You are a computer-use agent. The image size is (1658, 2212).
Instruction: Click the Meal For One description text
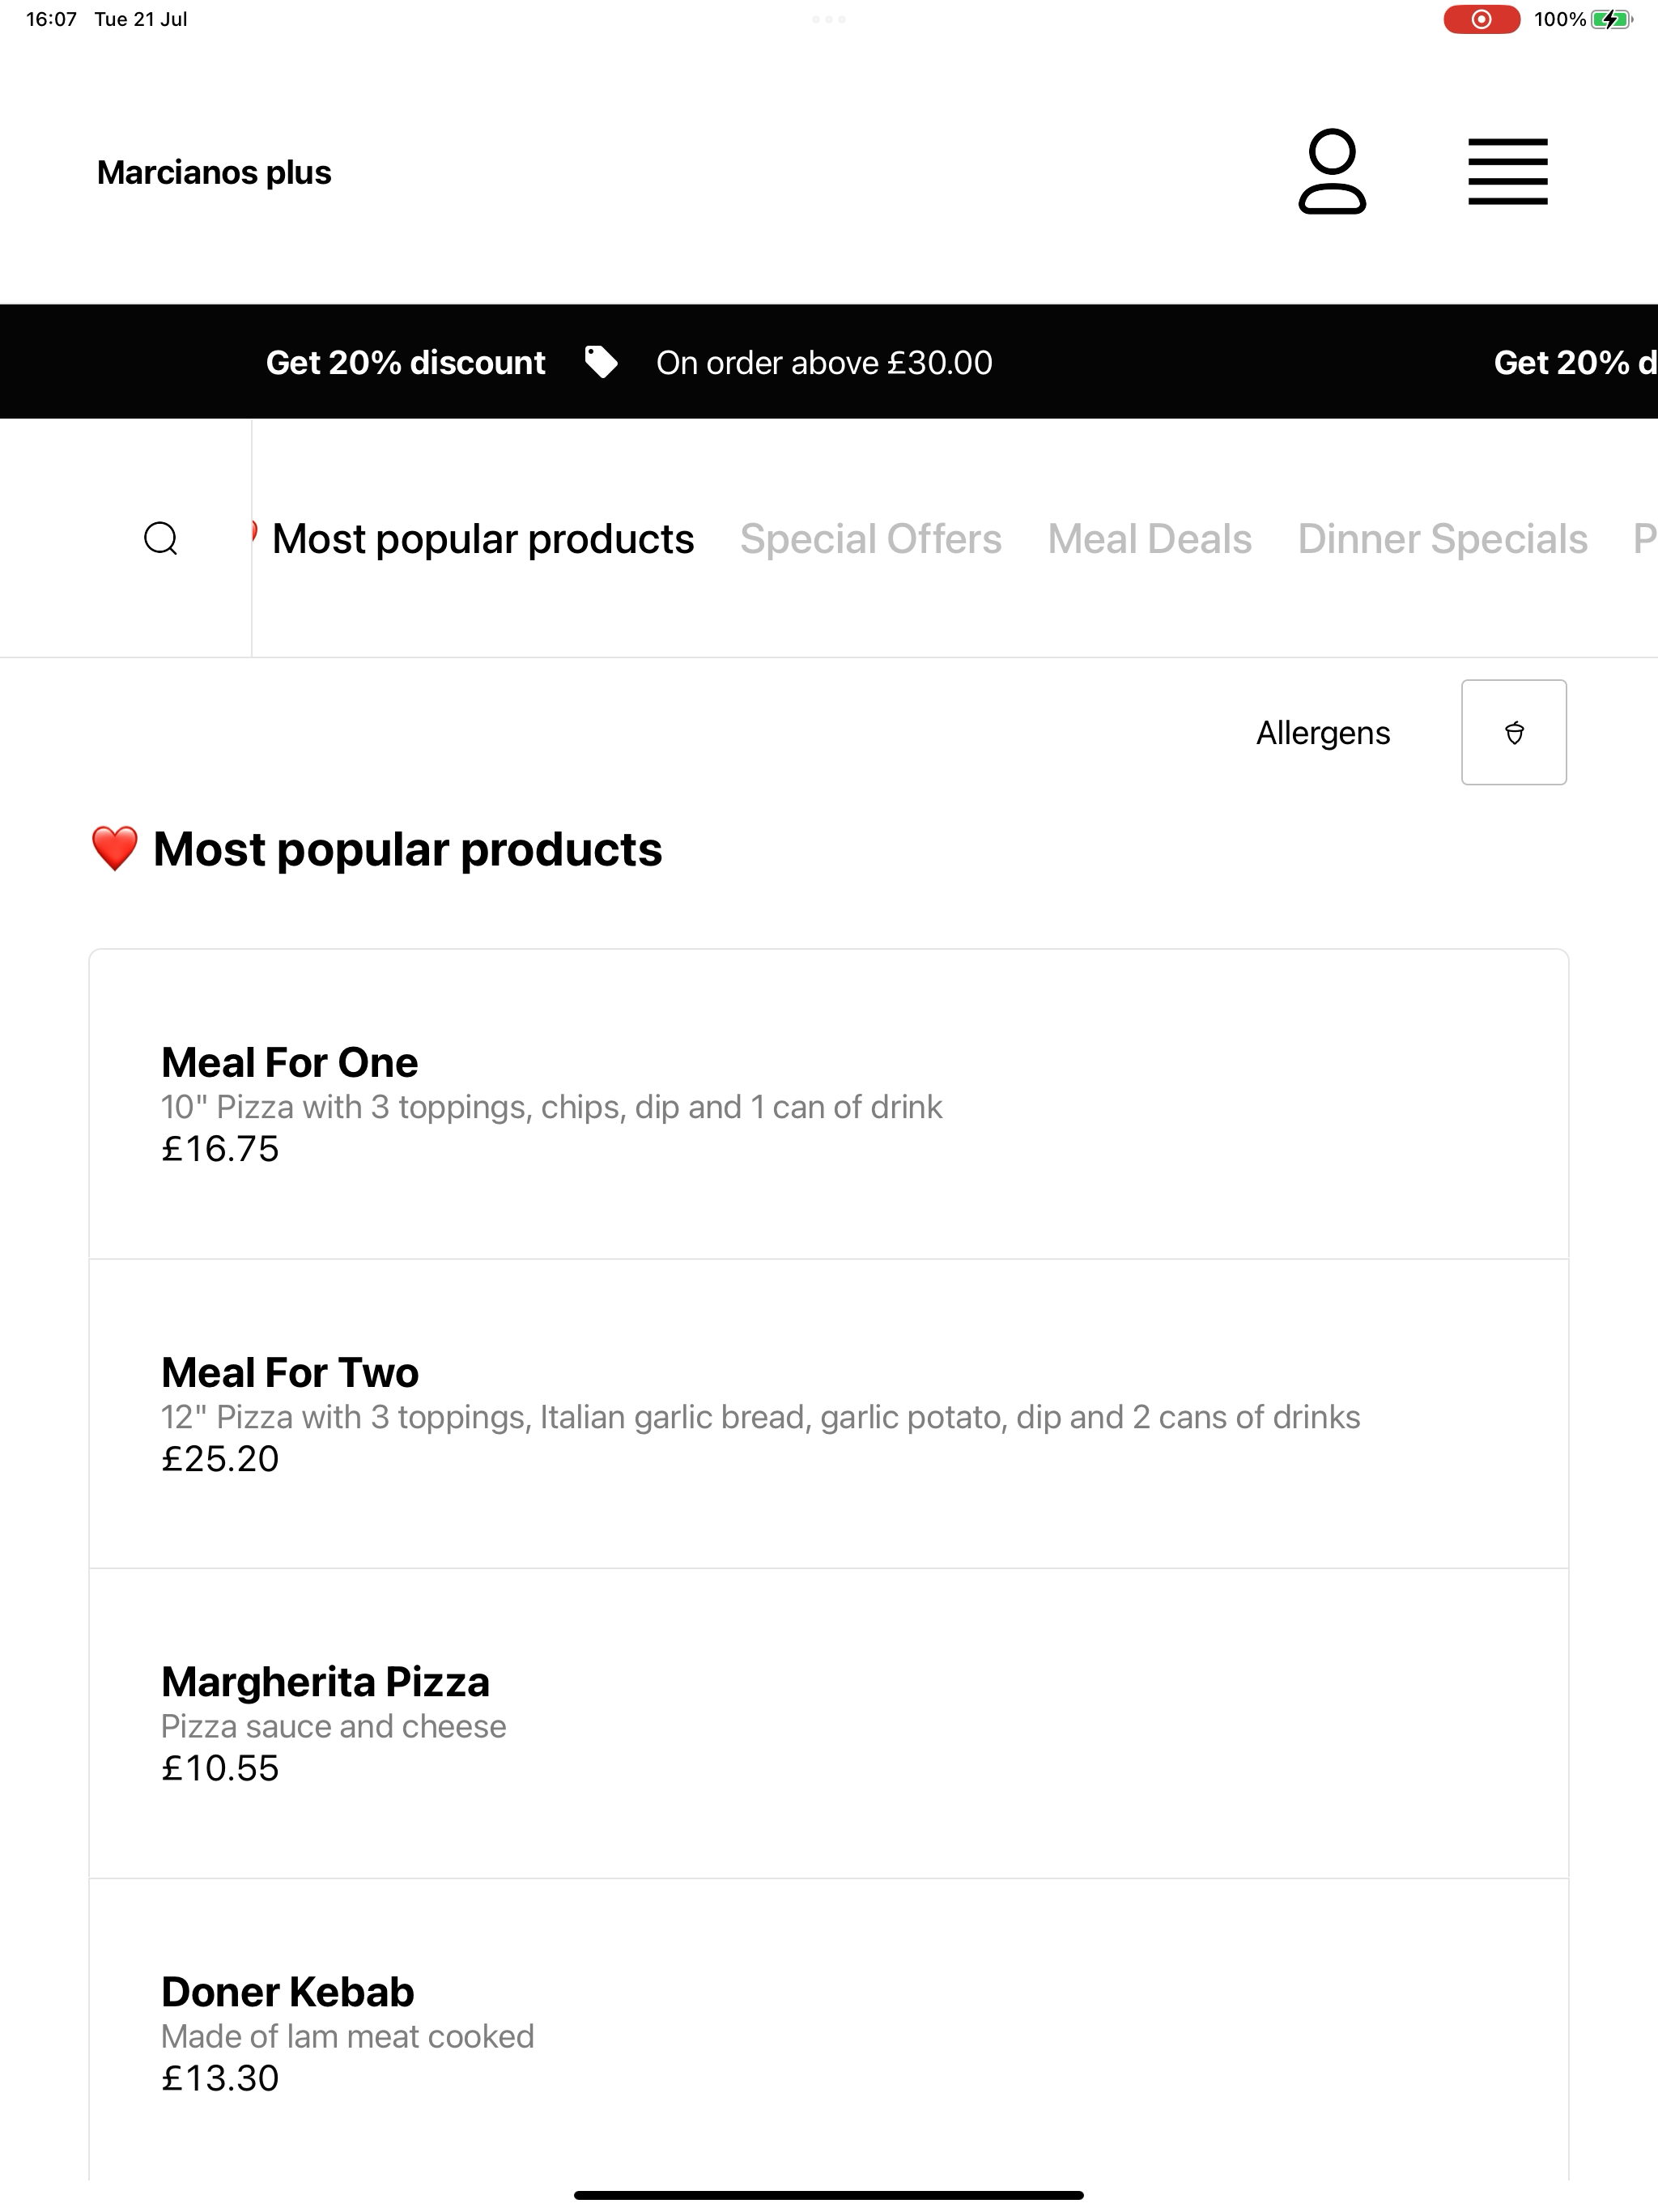552,1107
